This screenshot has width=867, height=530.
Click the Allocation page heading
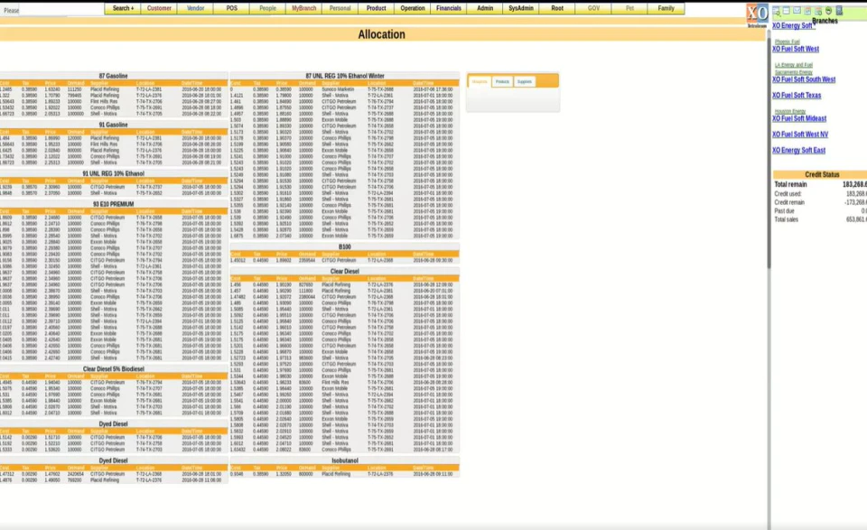(x=381, y=34)
